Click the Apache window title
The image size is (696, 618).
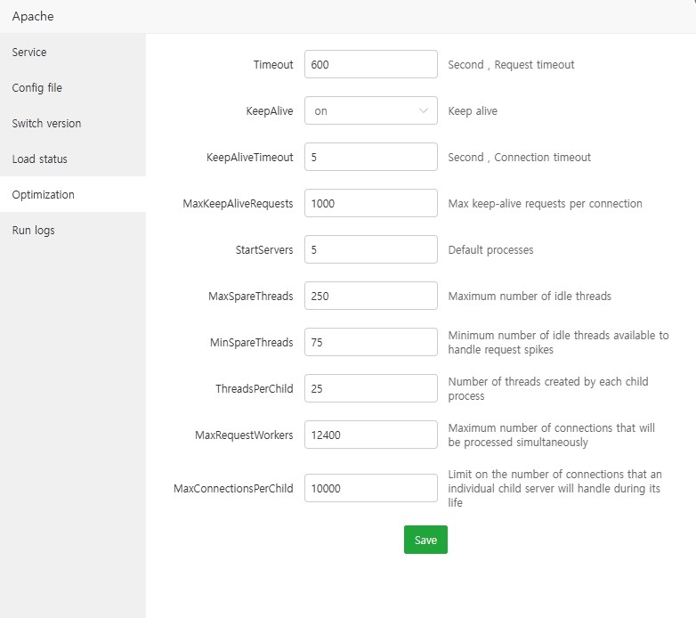(33, 17)
